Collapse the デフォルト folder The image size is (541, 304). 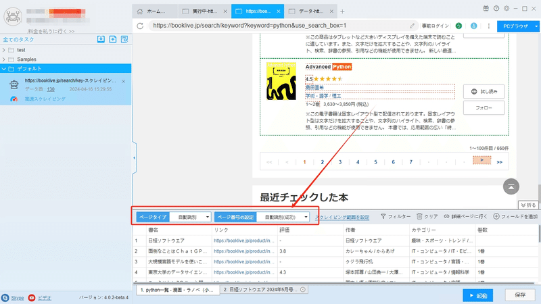4,69
